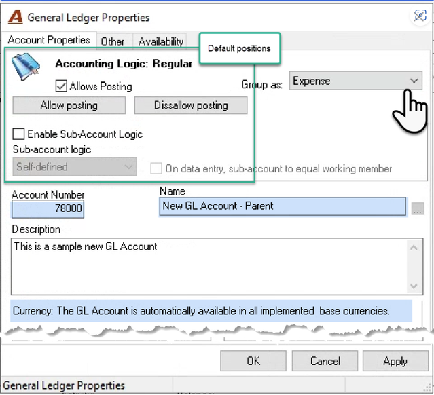Click the Allow posting button
This screenshot has height=395, width=434.
[69, 105]
